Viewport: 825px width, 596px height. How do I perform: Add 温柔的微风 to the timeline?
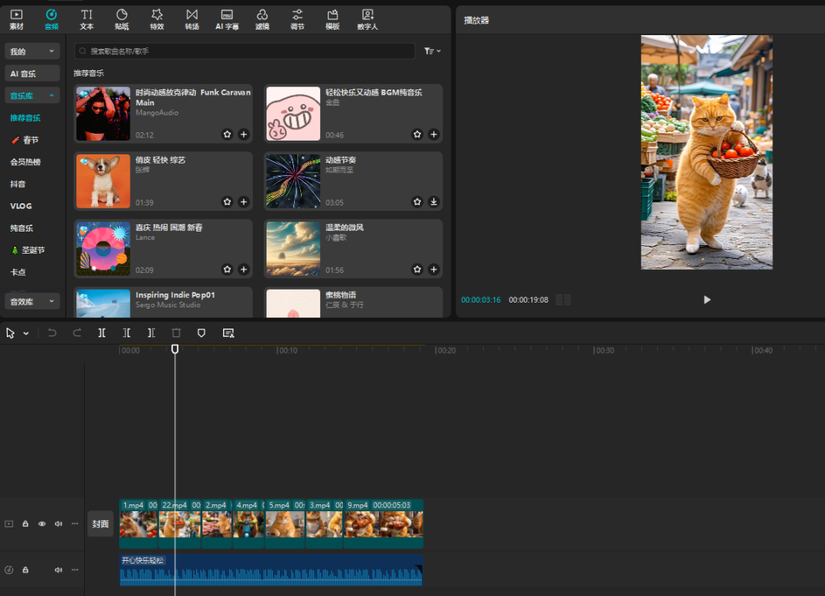pos(434,270)
